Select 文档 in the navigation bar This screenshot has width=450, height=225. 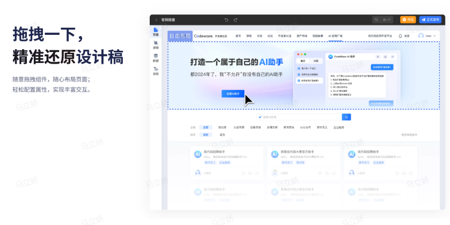[x=259, y=36]
